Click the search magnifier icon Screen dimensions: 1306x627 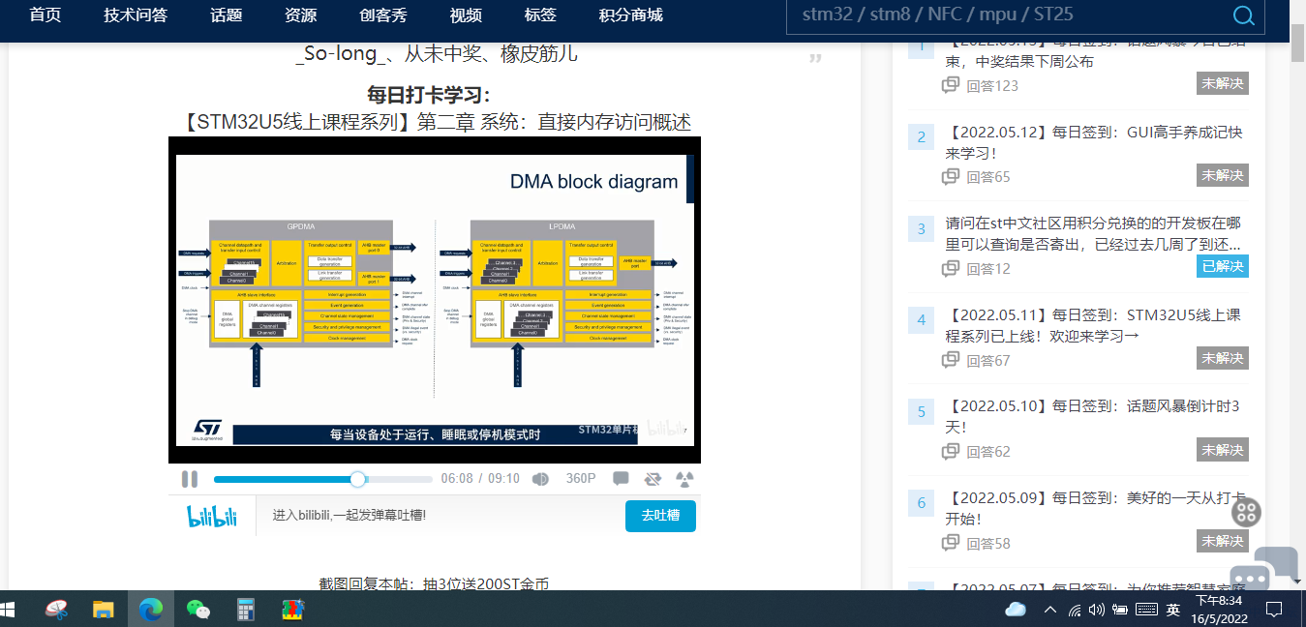tap(1243, 15)
